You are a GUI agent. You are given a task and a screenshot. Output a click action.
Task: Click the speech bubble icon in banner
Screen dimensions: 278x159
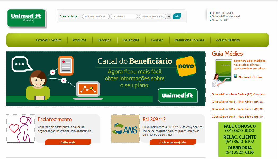point(21,64)
